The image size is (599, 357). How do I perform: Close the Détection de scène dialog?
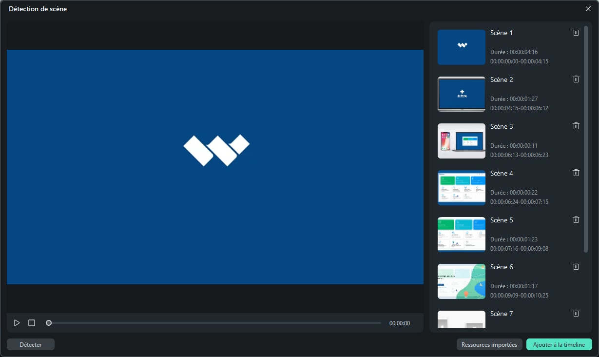[x=588, y=9]
